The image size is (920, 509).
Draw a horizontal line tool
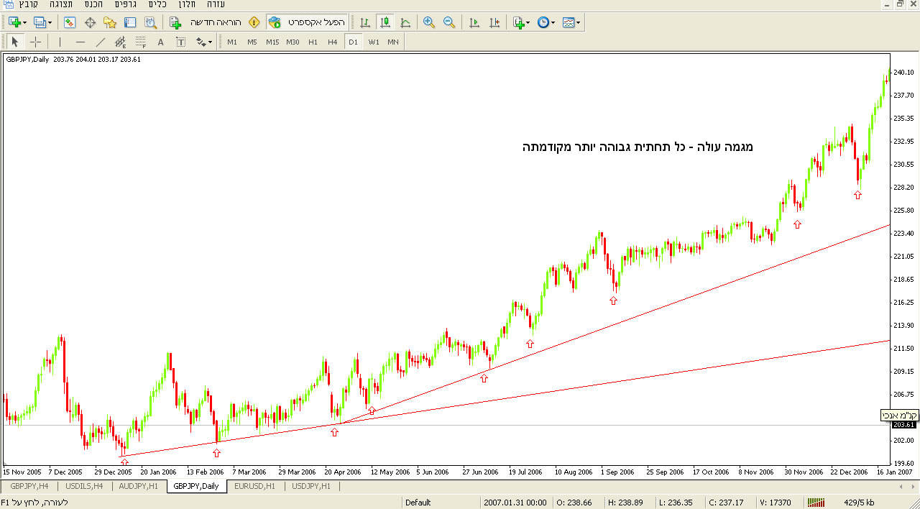pos(80,42)
